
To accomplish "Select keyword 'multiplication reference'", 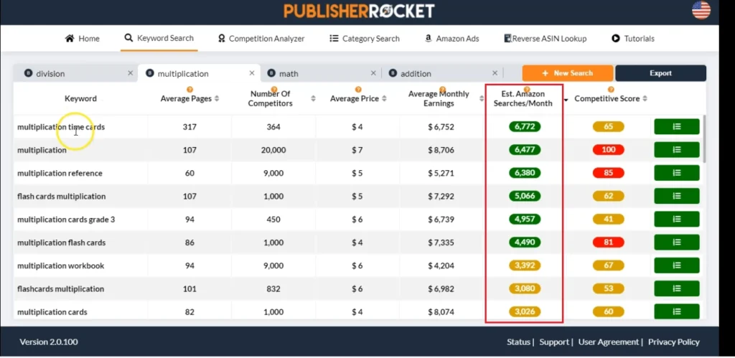I will coord(60,174).
